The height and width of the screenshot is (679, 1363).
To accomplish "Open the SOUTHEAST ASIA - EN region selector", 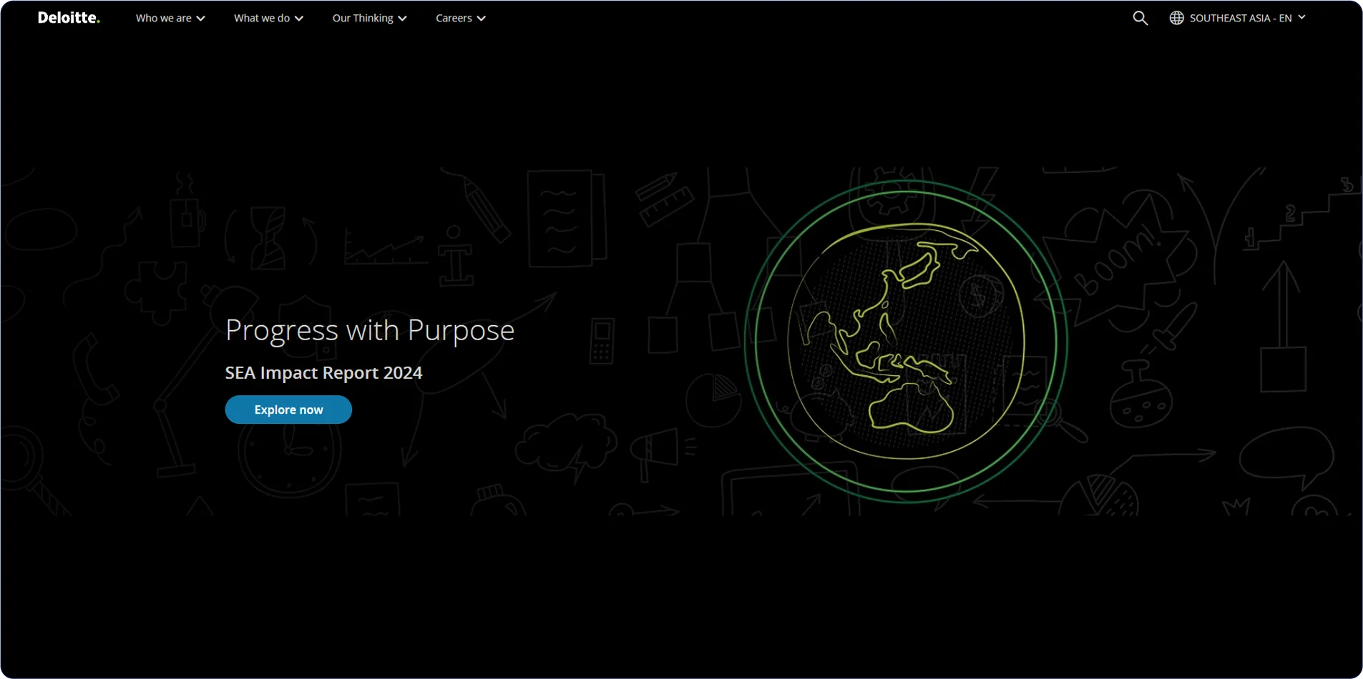I will click(1245, 18).
